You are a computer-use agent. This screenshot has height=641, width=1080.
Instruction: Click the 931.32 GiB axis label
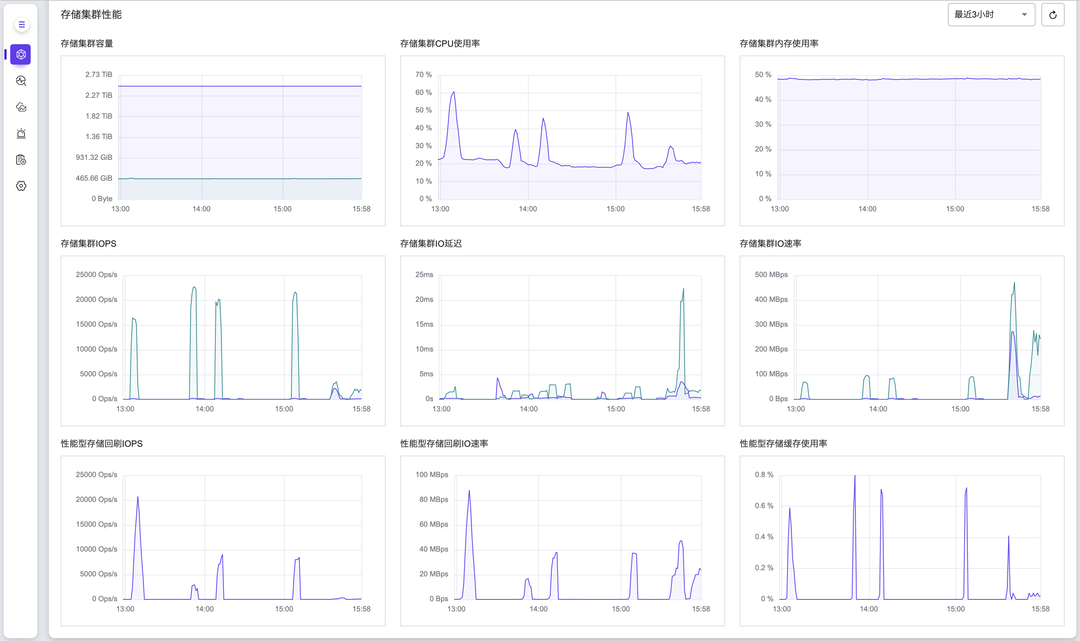coord(94,158)
